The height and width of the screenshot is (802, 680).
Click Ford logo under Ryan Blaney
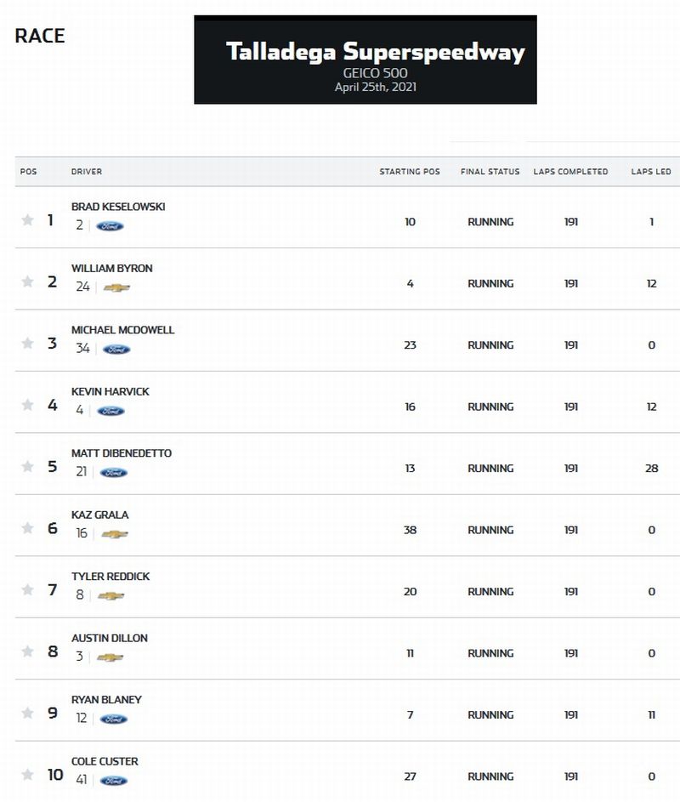point(114,719)
